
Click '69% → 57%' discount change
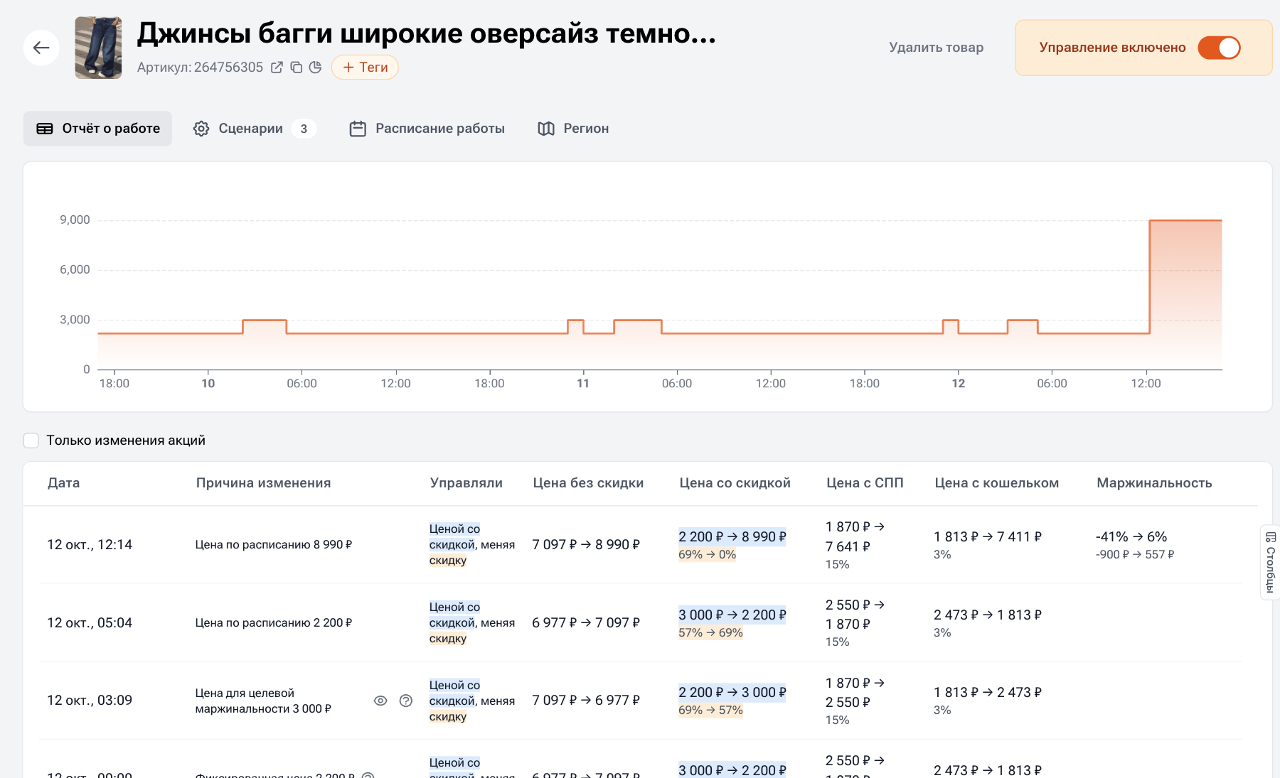pos(710,711)
